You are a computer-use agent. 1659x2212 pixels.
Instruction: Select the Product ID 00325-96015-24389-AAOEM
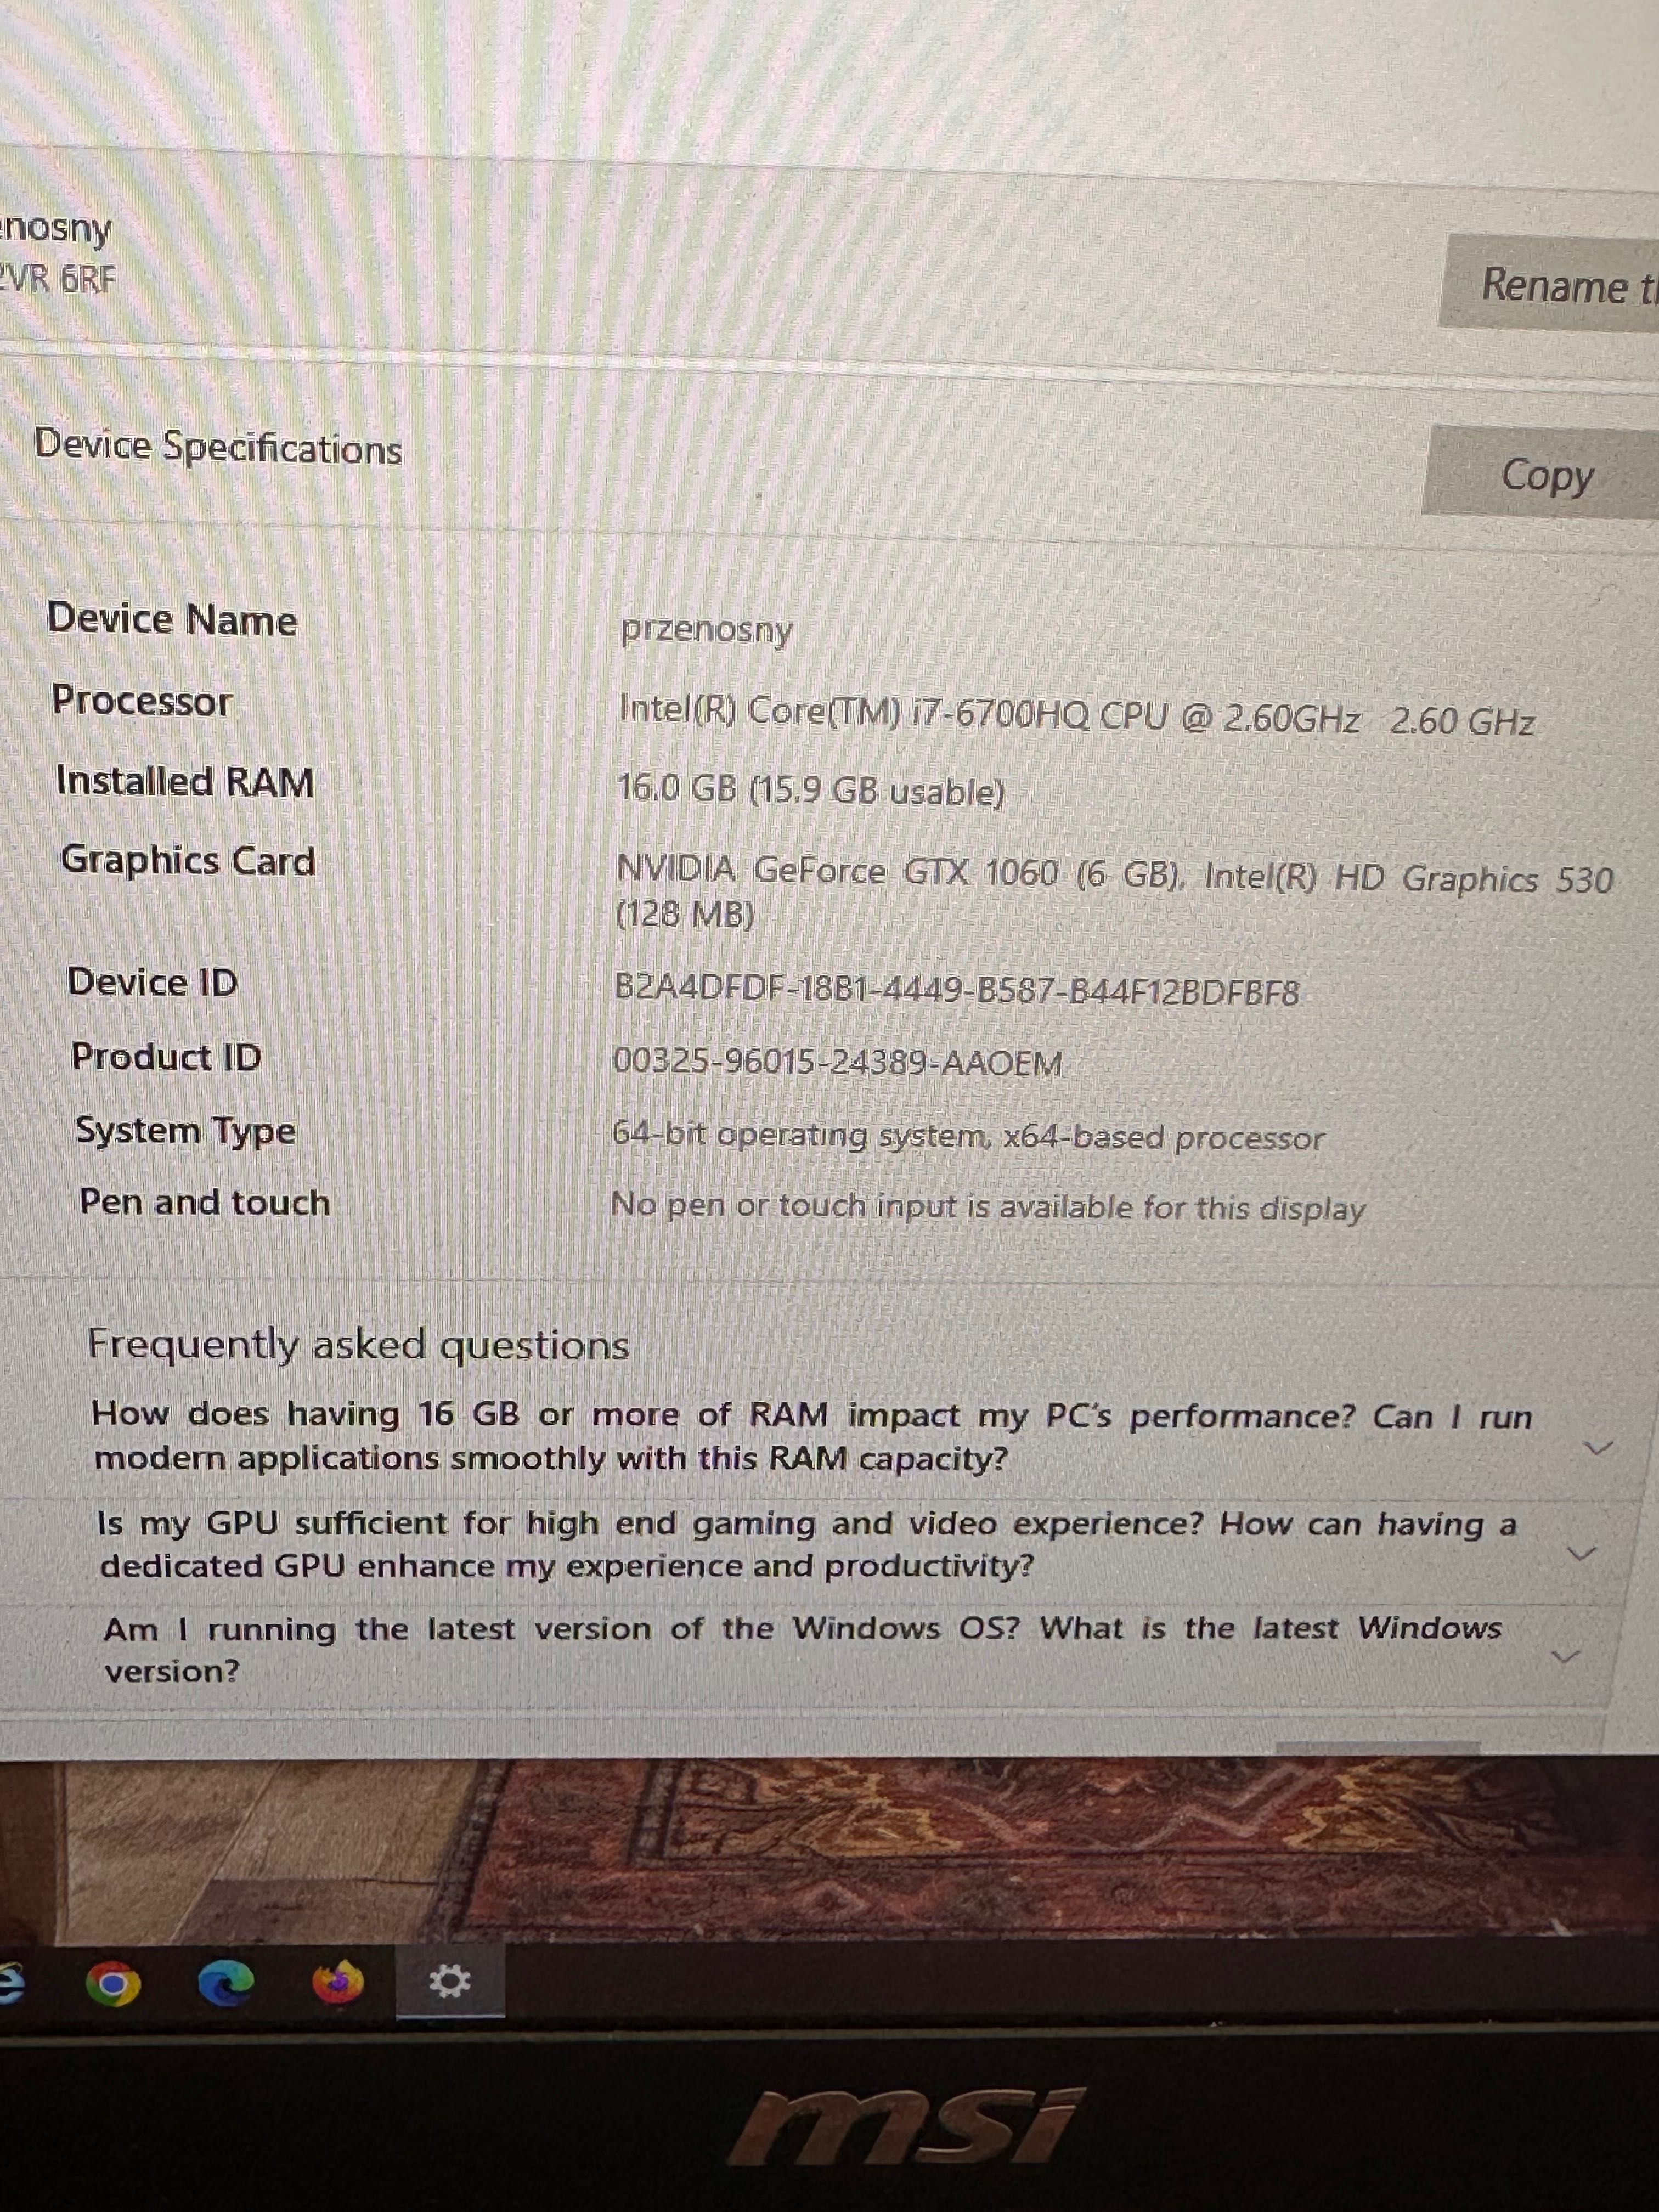[837, 1061]
